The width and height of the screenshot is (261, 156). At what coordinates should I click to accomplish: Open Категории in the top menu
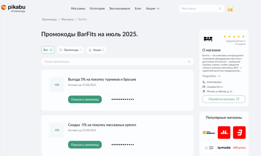[97, 9]
